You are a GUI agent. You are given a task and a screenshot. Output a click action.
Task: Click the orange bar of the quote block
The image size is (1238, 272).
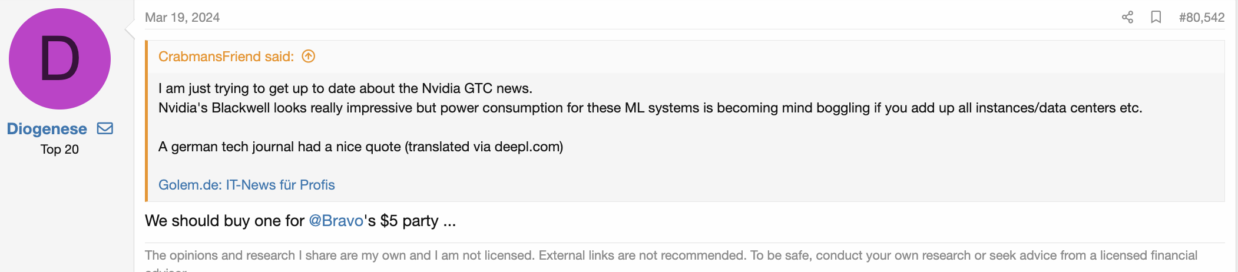(x=147, y=121)
